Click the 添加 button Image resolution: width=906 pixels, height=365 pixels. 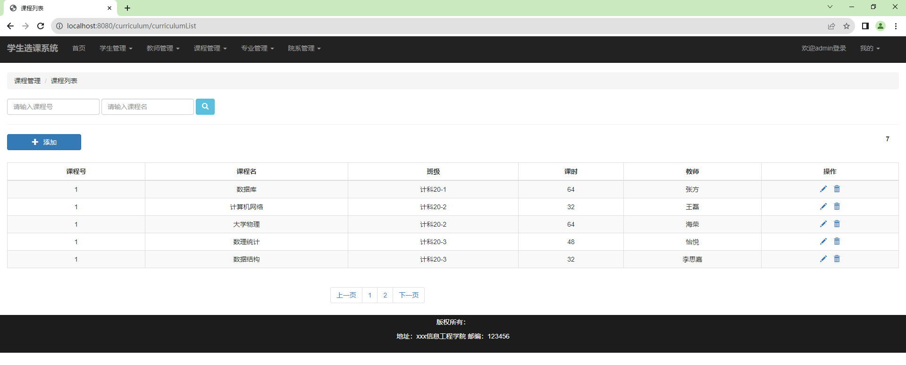[x=44, y=142]
